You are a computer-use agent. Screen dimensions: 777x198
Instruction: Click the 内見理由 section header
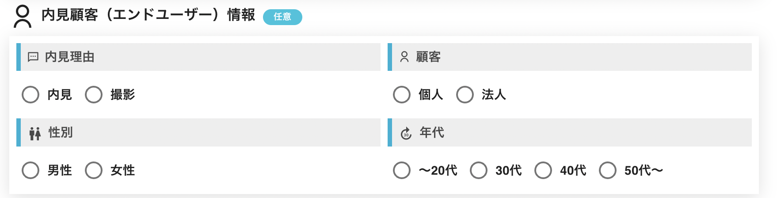pyautogui.click(x=198, y=57)
